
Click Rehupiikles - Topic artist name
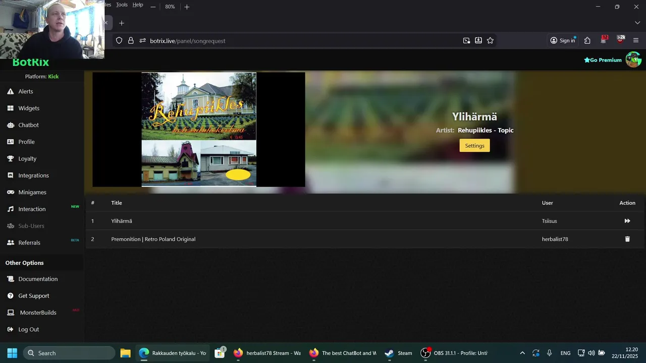[486, 130]
